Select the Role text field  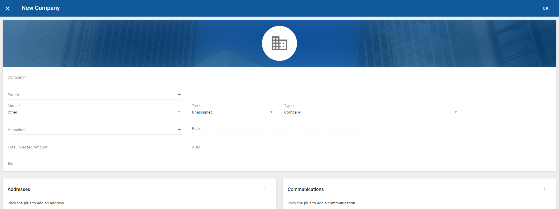pos(279,129)
